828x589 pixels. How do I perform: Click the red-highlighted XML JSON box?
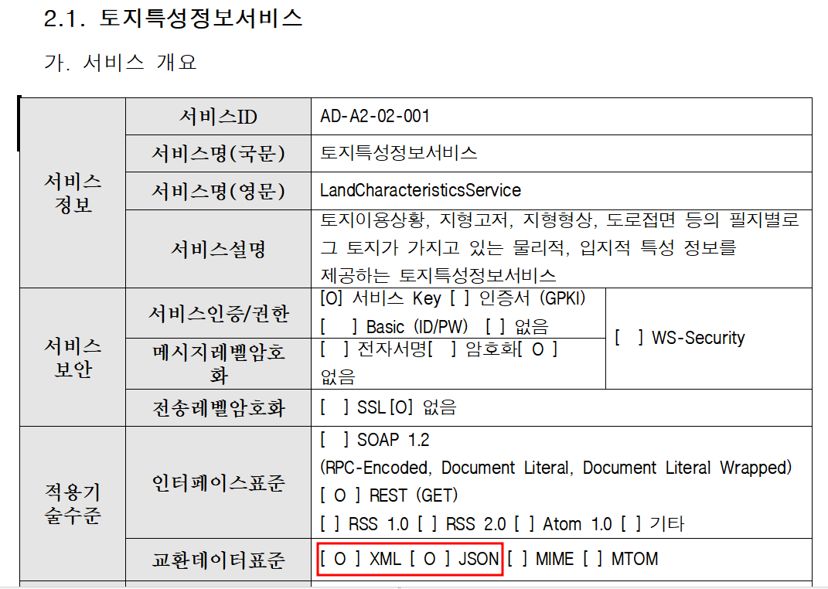tap(410, 558)
